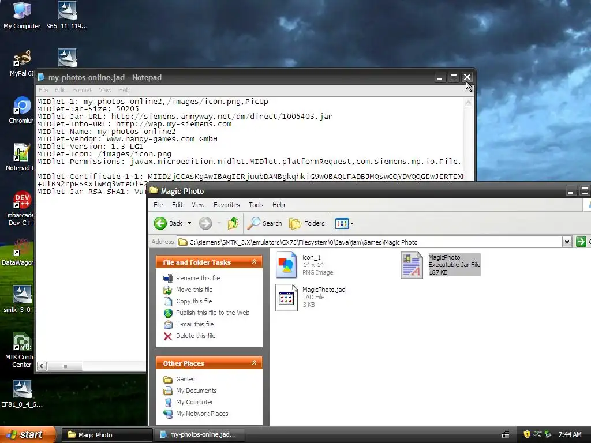The width and height of the screenshot is (591, 443).
Task: Minimize the Magic Photo window
Action: click(x=571, y=192)
